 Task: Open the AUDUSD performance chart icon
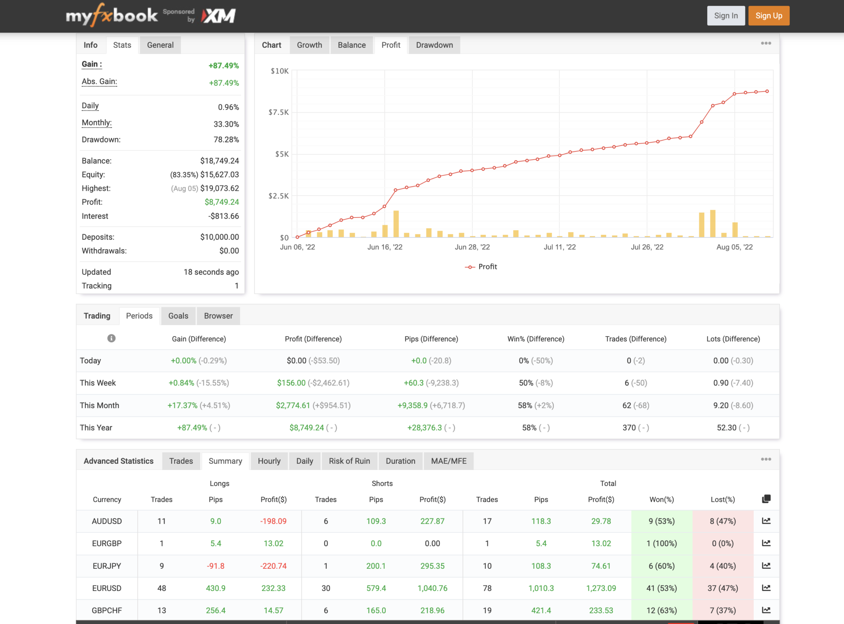point(766,521)
